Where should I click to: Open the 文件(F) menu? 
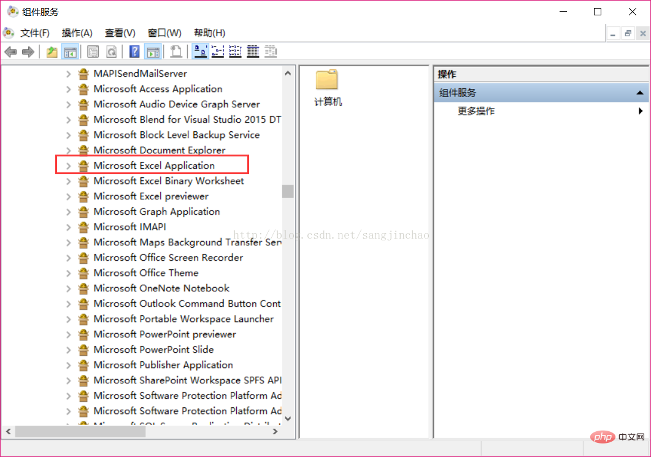click(x=35, y=33)
